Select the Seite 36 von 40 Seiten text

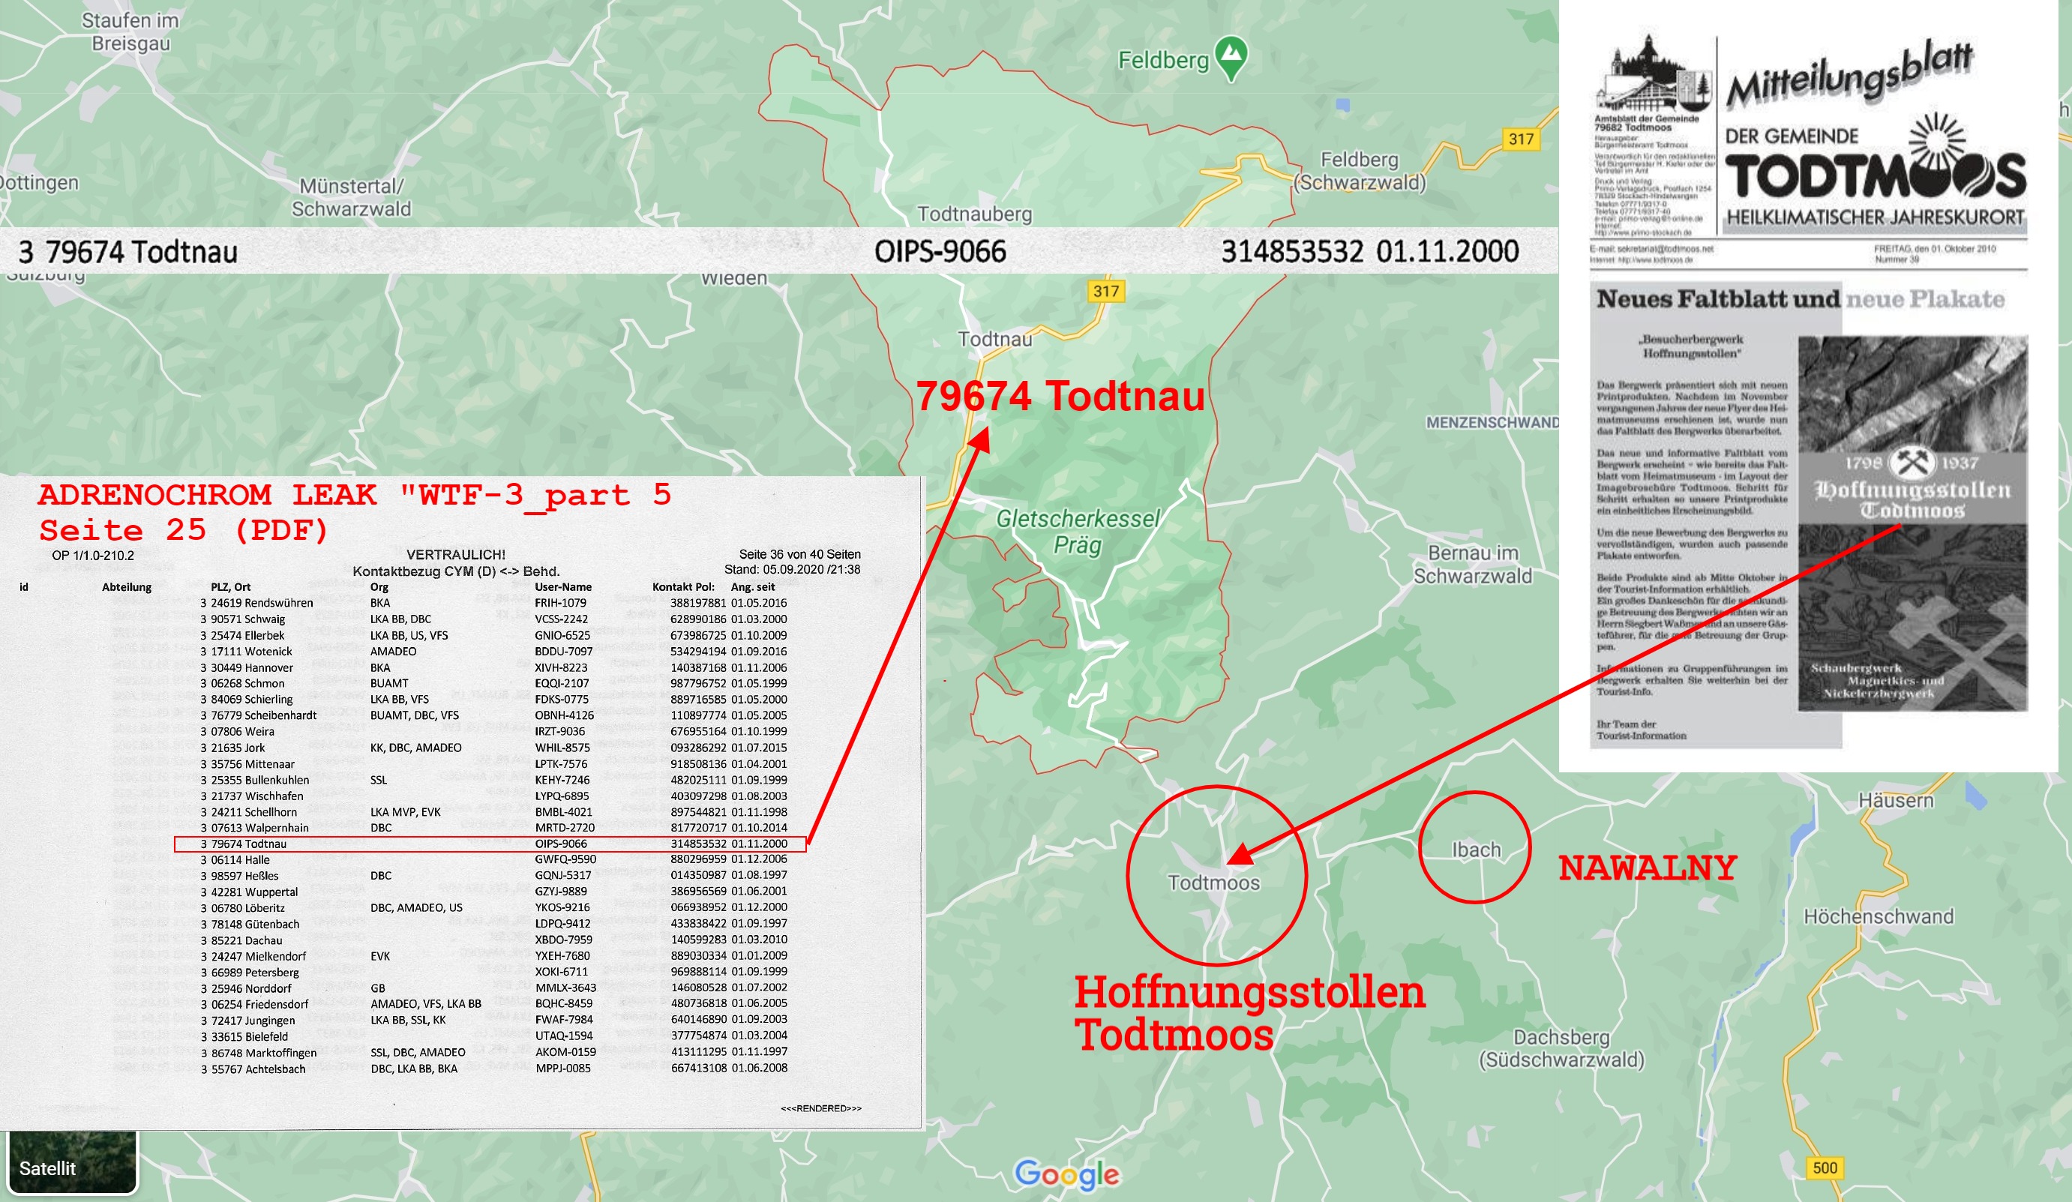click(x=799, y=554)
